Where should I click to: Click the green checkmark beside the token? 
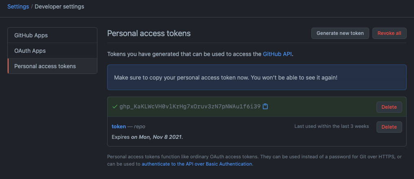[x=115, y=106]
